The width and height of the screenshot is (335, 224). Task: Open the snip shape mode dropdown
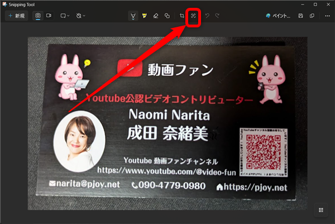coord(65,16)
